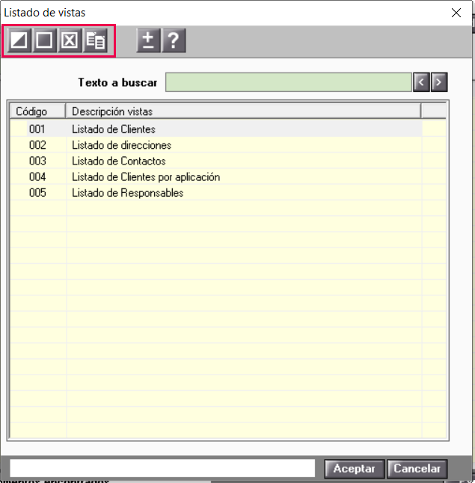Open help with the question mark icon
This screenshot has height=483, width=475.
174,40
